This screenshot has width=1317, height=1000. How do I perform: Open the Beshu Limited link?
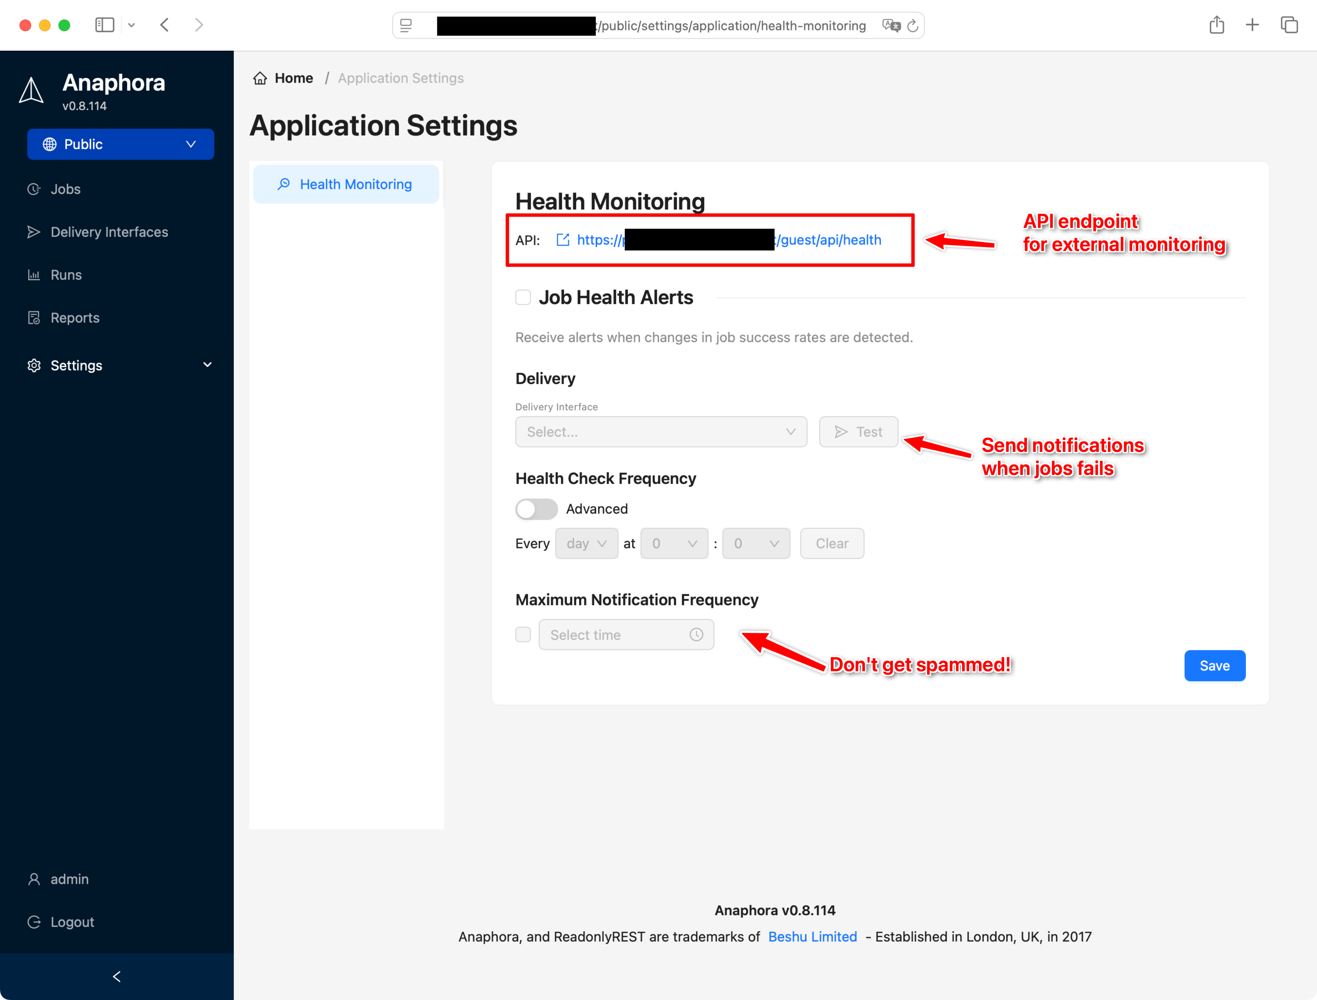click(812, 936)
